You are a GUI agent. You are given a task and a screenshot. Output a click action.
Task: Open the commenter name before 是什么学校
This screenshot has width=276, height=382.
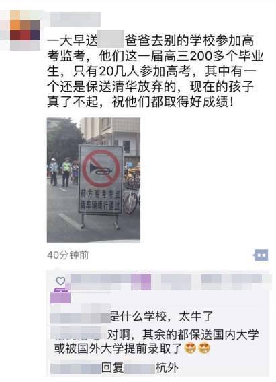click(x=81, y=316)
